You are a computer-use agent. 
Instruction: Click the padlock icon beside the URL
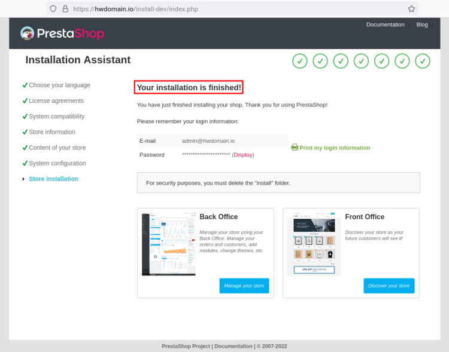click(64, 9)
